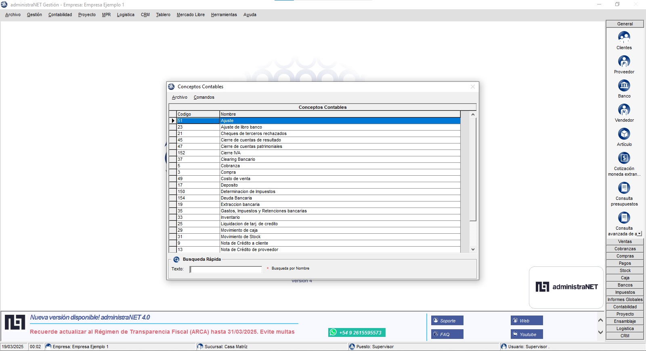Click the Texto quick search field
646x351 pixels.
[x=226, y=269]
